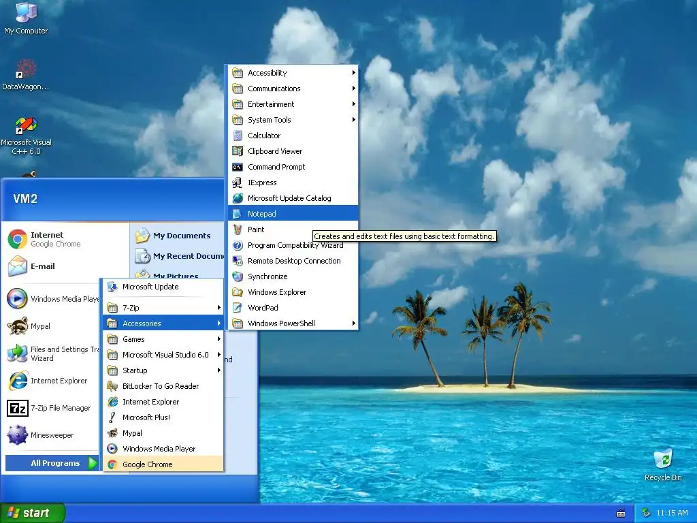Launch Clipboard Viewer icon
The height and width of the screenshot is (523, 697).
tap(238, 151)
